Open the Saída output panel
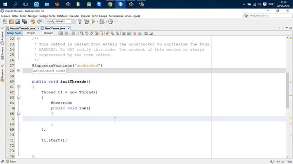The height and width of the screenshot is (164, 293). [11, 162]
